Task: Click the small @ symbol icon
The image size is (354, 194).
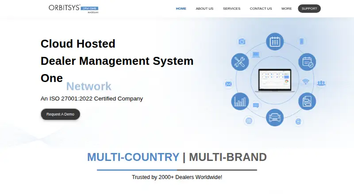Action: tap(298, 122)
